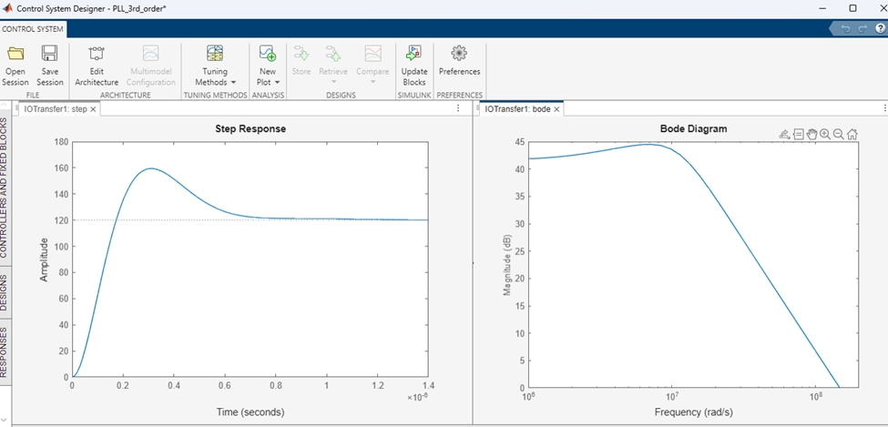
Task: Select the pan hand tool on Bode Diagram
Action: pyautogui.click(x=811, y=134)
